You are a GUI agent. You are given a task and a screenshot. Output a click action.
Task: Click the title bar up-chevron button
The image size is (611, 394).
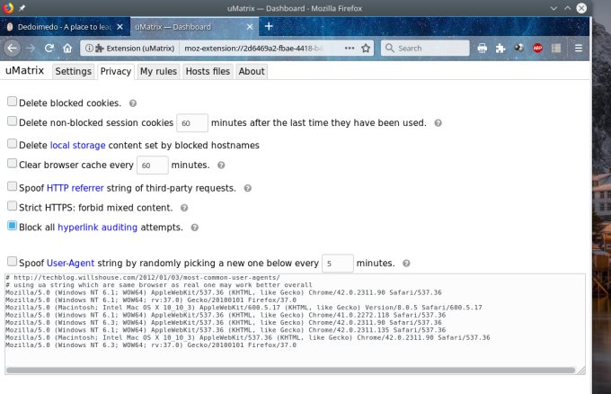[567, 8]
